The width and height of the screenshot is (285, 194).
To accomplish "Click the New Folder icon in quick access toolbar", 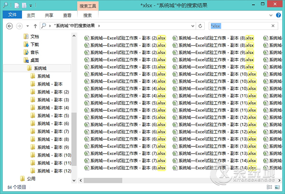I will pos(24,5).
